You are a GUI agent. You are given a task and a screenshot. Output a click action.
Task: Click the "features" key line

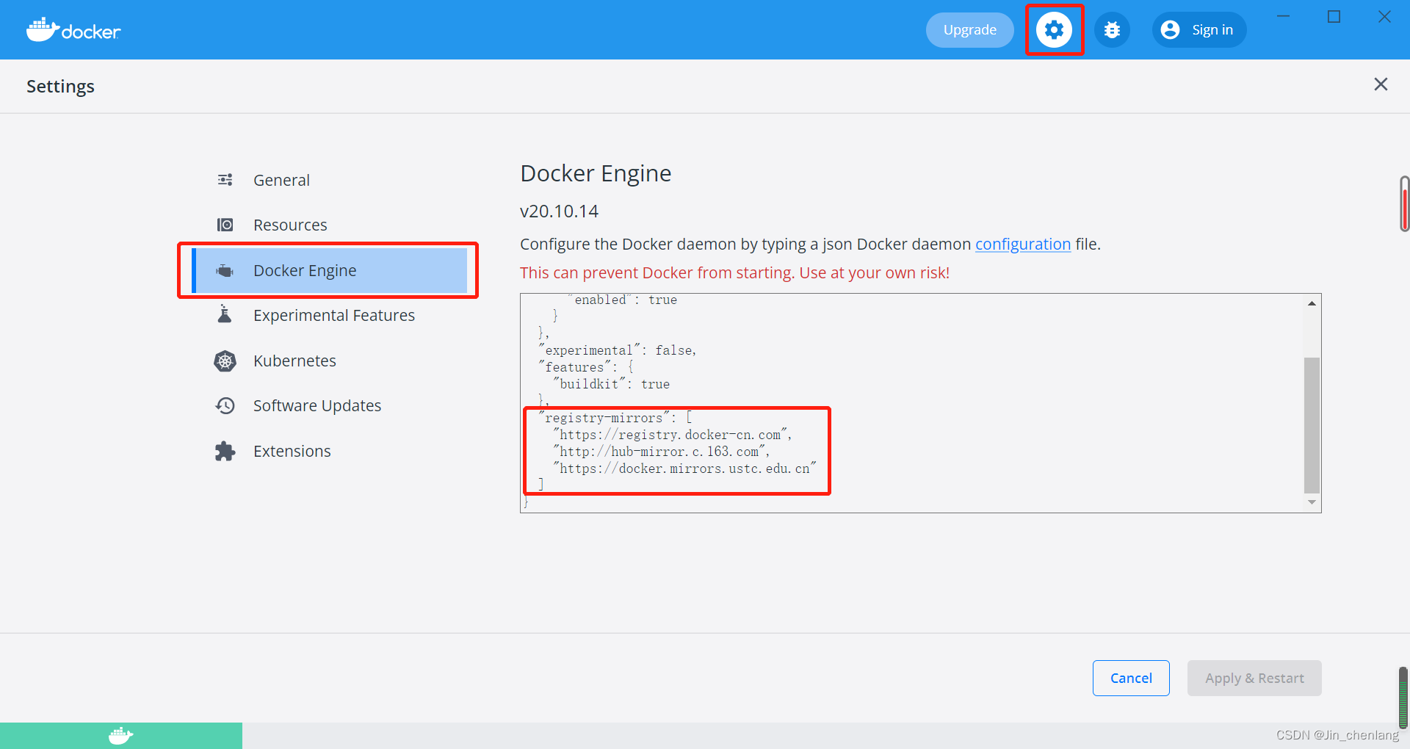[x=585, y=367]
